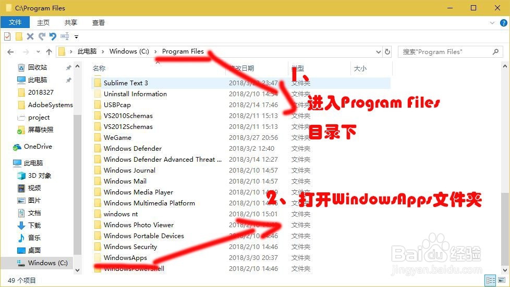Go forward with the forward arrow

pyautogui.click(x=26, y=52)
